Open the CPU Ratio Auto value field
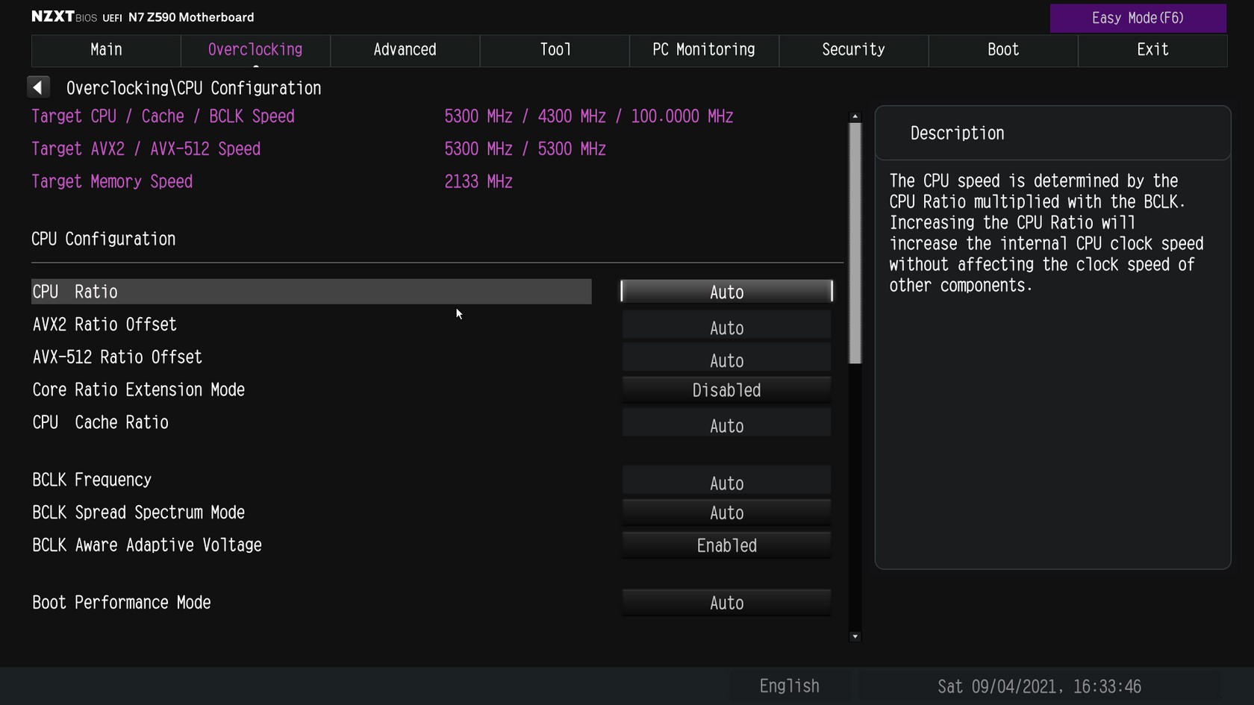 [726, 292]
